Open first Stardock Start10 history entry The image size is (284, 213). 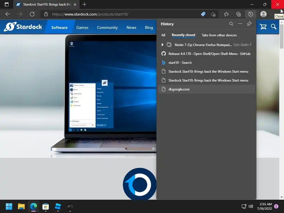(x=206, y=71)
